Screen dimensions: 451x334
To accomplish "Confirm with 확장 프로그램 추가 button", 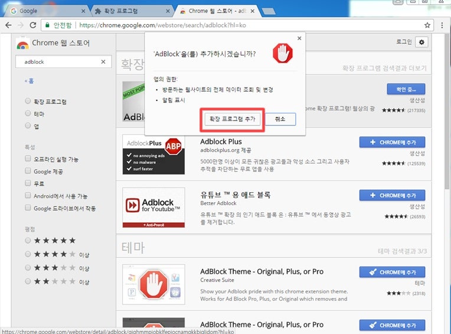I will pyautogui.click(x=233, y=119).
